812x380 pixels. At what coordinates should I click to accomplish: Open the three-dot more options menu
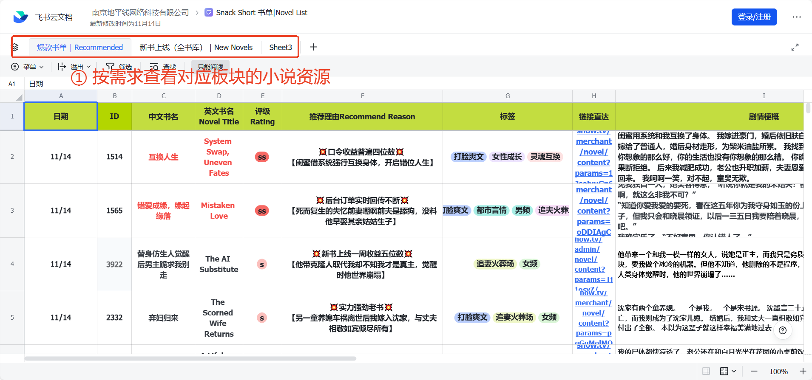[796, 17]
